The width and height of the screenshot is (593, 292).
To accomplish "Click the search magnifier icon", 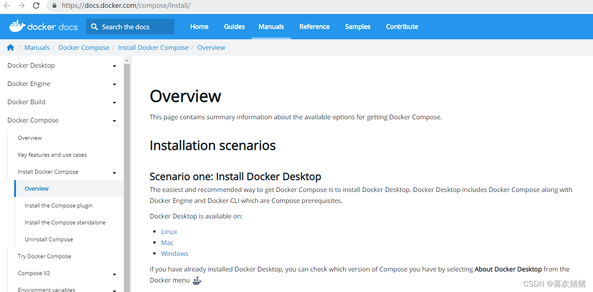I will coord(94,27).
